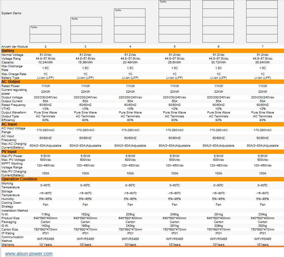Click the Output Type row label
The height and width of the screenshot is (257, 284).
tap(10, 116)
